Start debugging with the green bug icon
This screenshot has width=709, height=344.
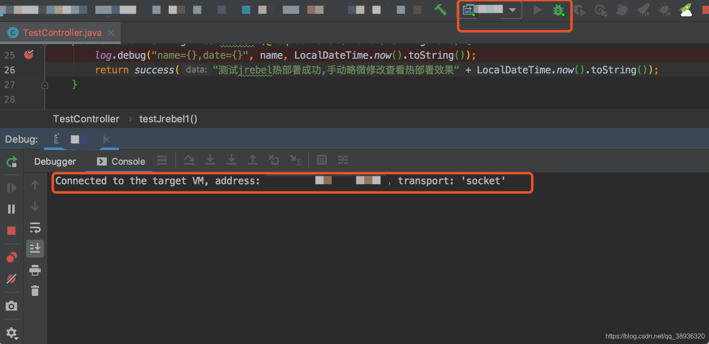pos(558,10)
